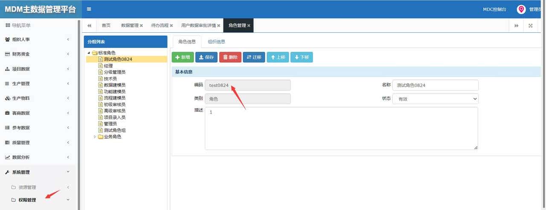Select 功能建模员 in the tree

[x=115, y=91]
